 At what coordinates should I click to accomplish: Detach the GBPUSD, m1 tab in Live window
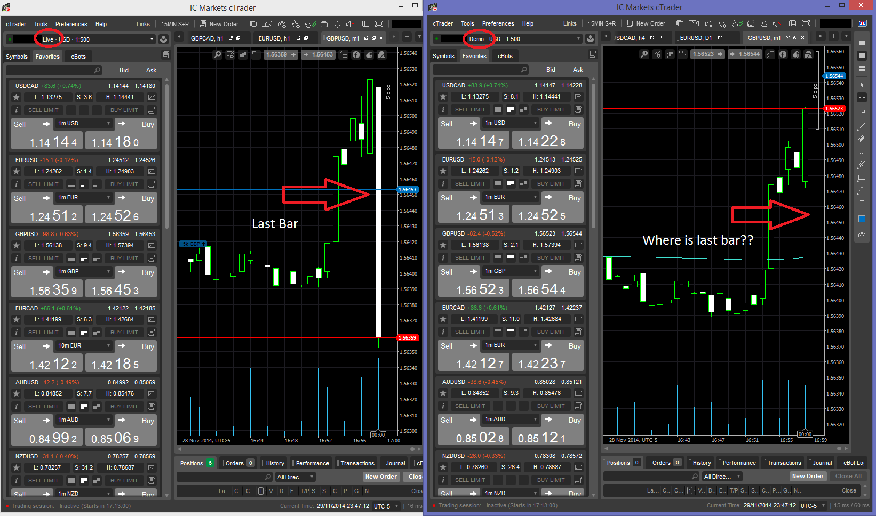click(366, 38)
